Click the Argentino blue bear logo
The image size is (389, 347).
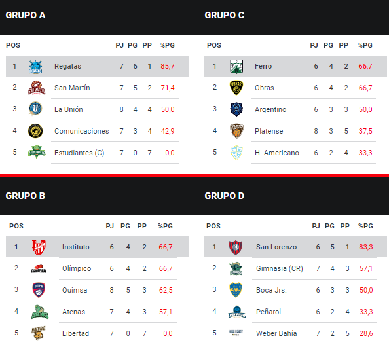[236, 109]
